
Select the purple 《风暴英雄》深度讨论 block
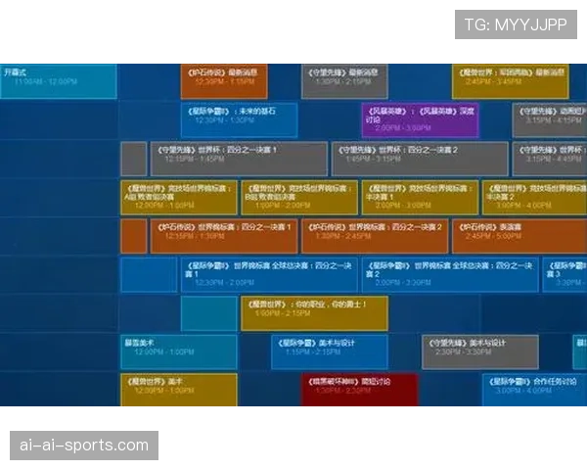420,120
